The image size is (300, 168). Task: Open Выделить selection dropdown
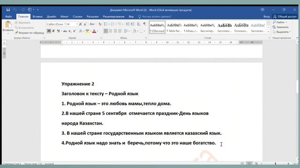281,32
